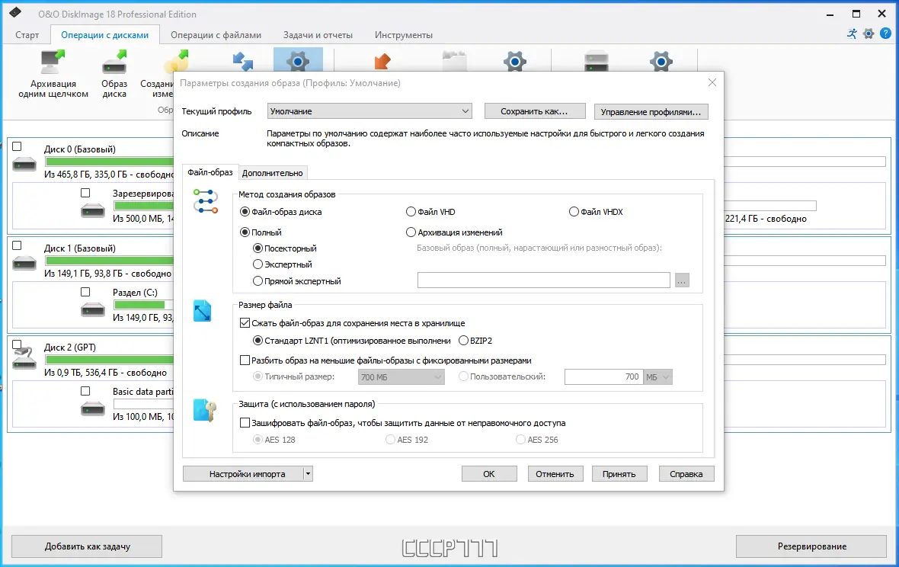Switch to 'Операции с файлами' tab
Screen dimensions: 899x567
click(216, 35)
